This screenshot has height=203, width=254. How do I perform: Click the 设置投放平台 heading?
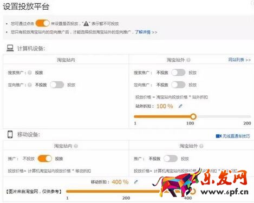tap(26, 6)
